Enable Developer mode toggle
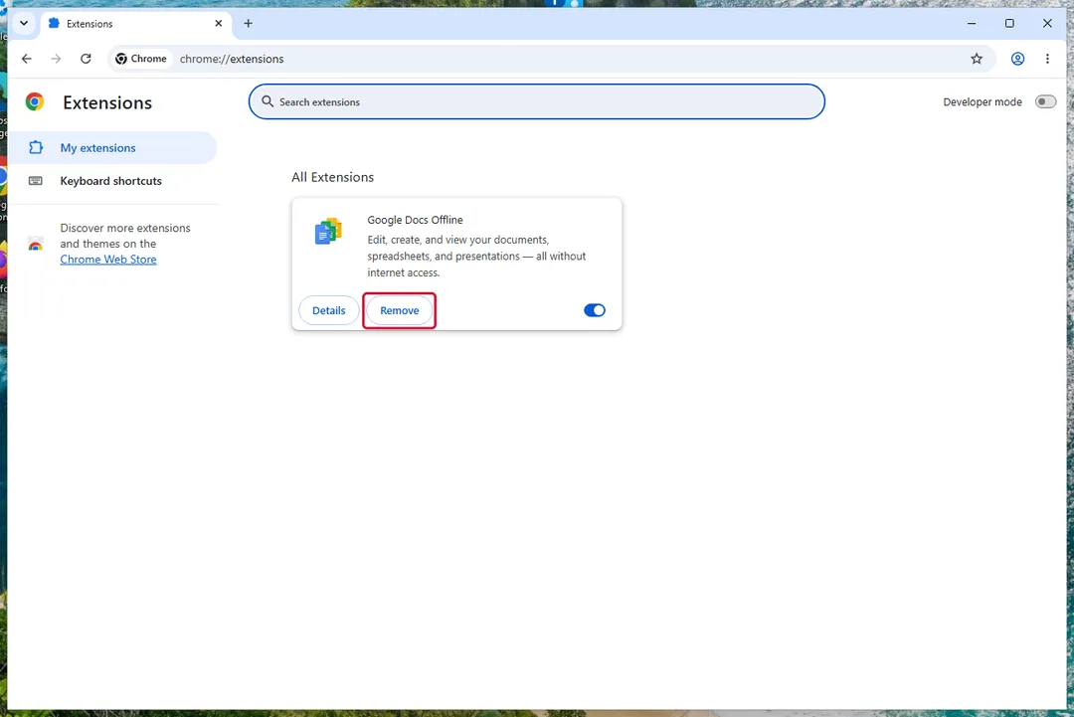 click(x=1045, y=101)
